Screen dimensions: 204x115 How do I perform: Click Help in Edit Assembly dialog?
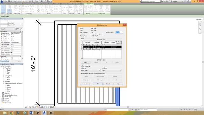[118, 84]
